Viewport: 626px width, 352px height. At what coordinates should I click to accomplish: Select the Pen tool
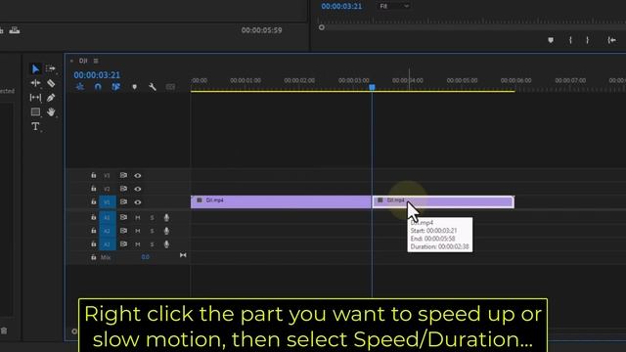(51, 98)
